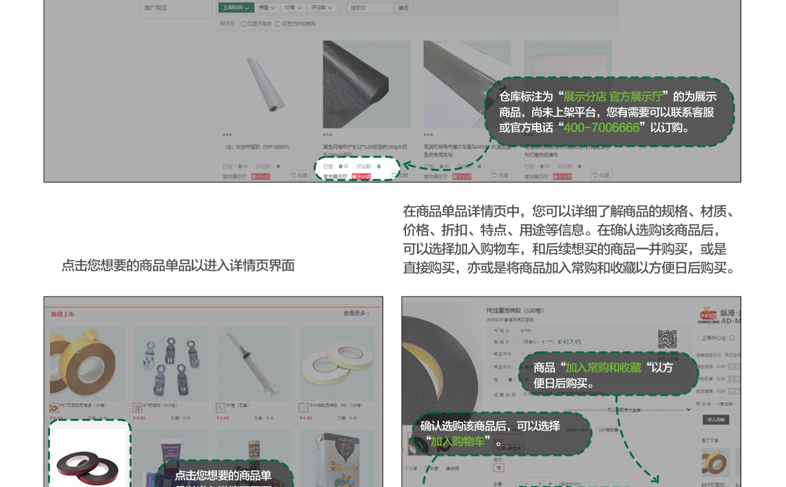Click the 查看更多 link in 新品上市
786x487 pixels.
356,313
